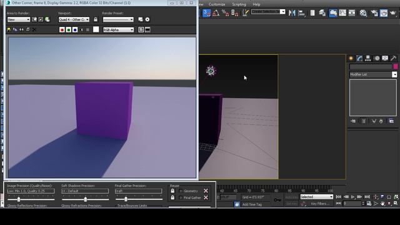Switch to the Utilities hammer tab

point(393,58)
